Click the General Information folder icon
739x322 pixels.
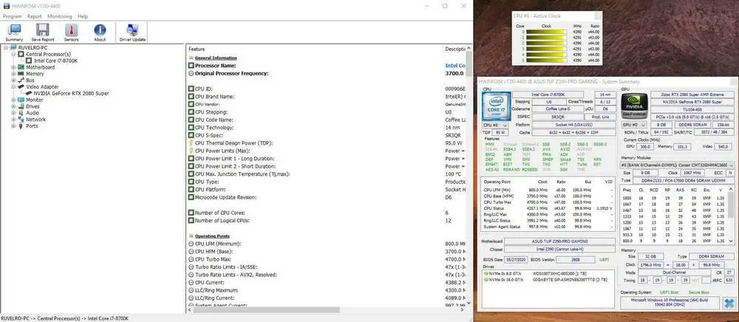pos(191,58)
